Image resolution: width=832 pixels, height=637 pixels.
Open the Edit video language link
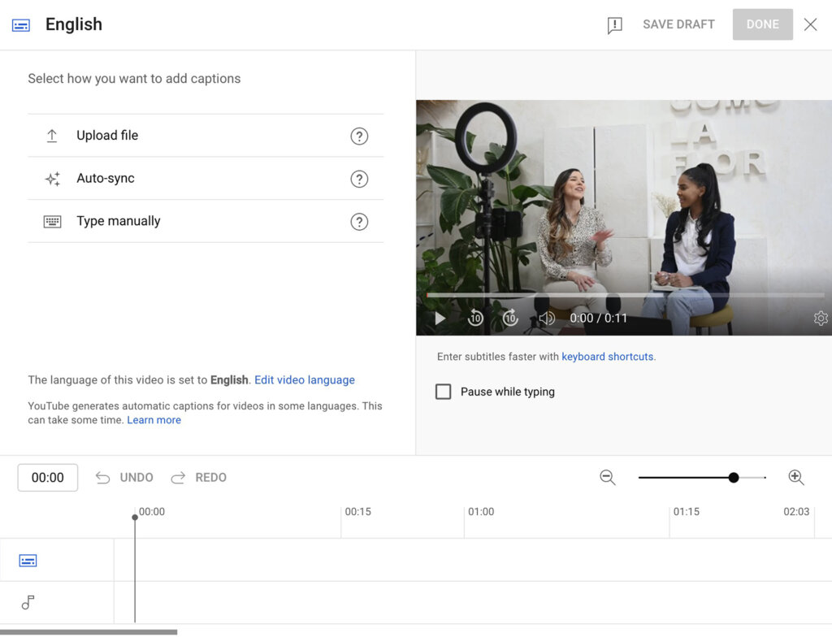304,379
